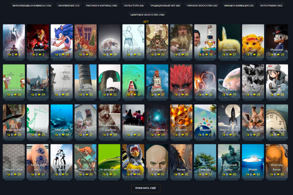
Task: Click the views eye icon on Самурай card
Action: tap(40, 54)
